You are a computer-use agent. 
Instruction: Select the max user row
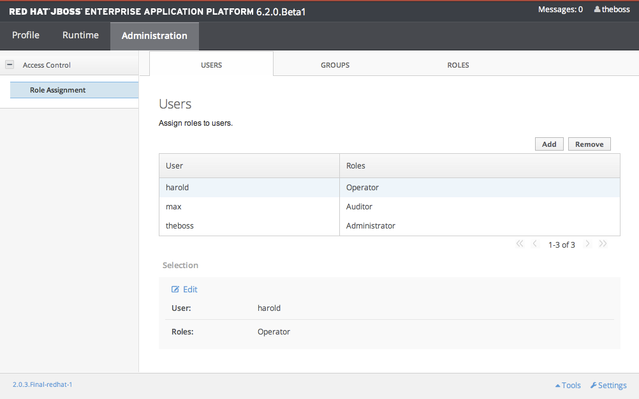tap(249, 207)
